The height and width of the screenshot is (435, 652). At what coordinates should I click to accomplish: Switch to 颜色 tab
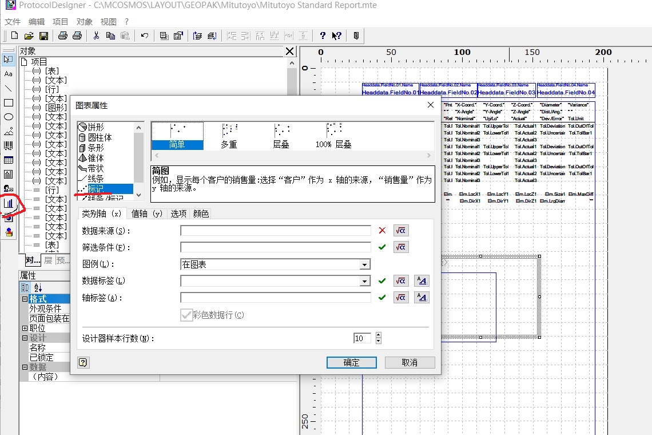click(x=201, y=213)
